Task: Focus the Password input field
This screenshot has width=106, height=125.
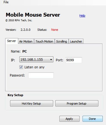Action: point(41,75)
